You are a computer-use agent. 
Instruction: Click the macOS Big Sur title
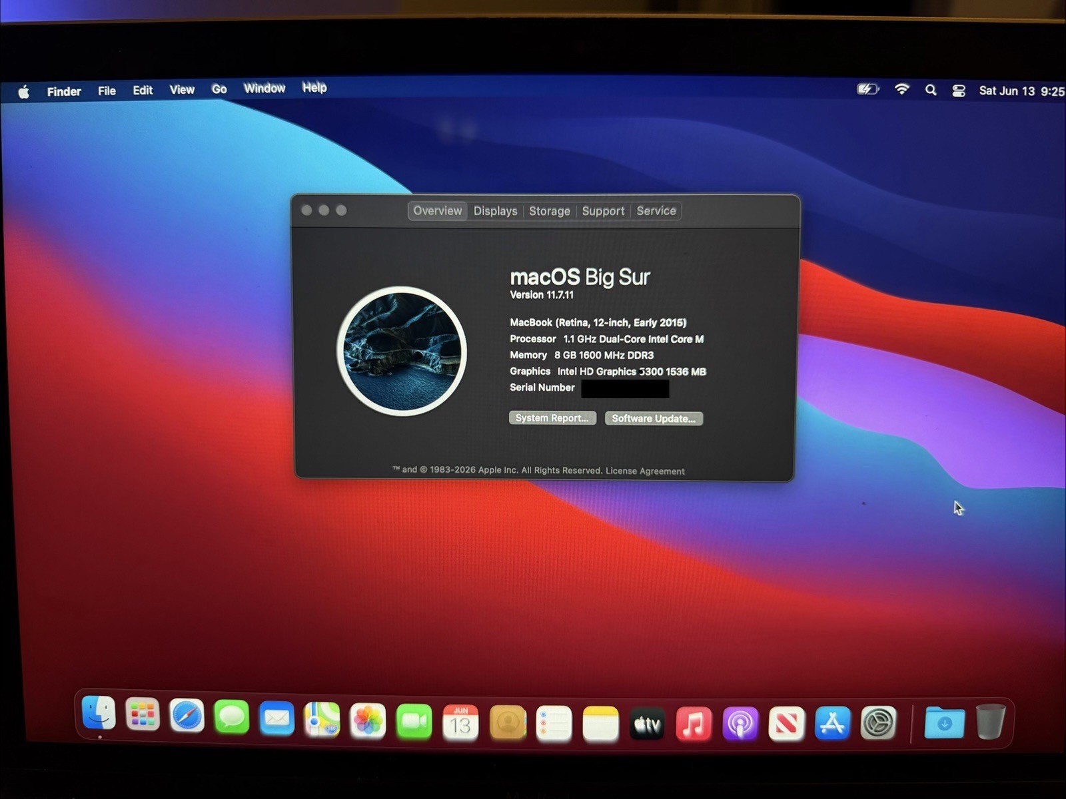click(580, 277)
